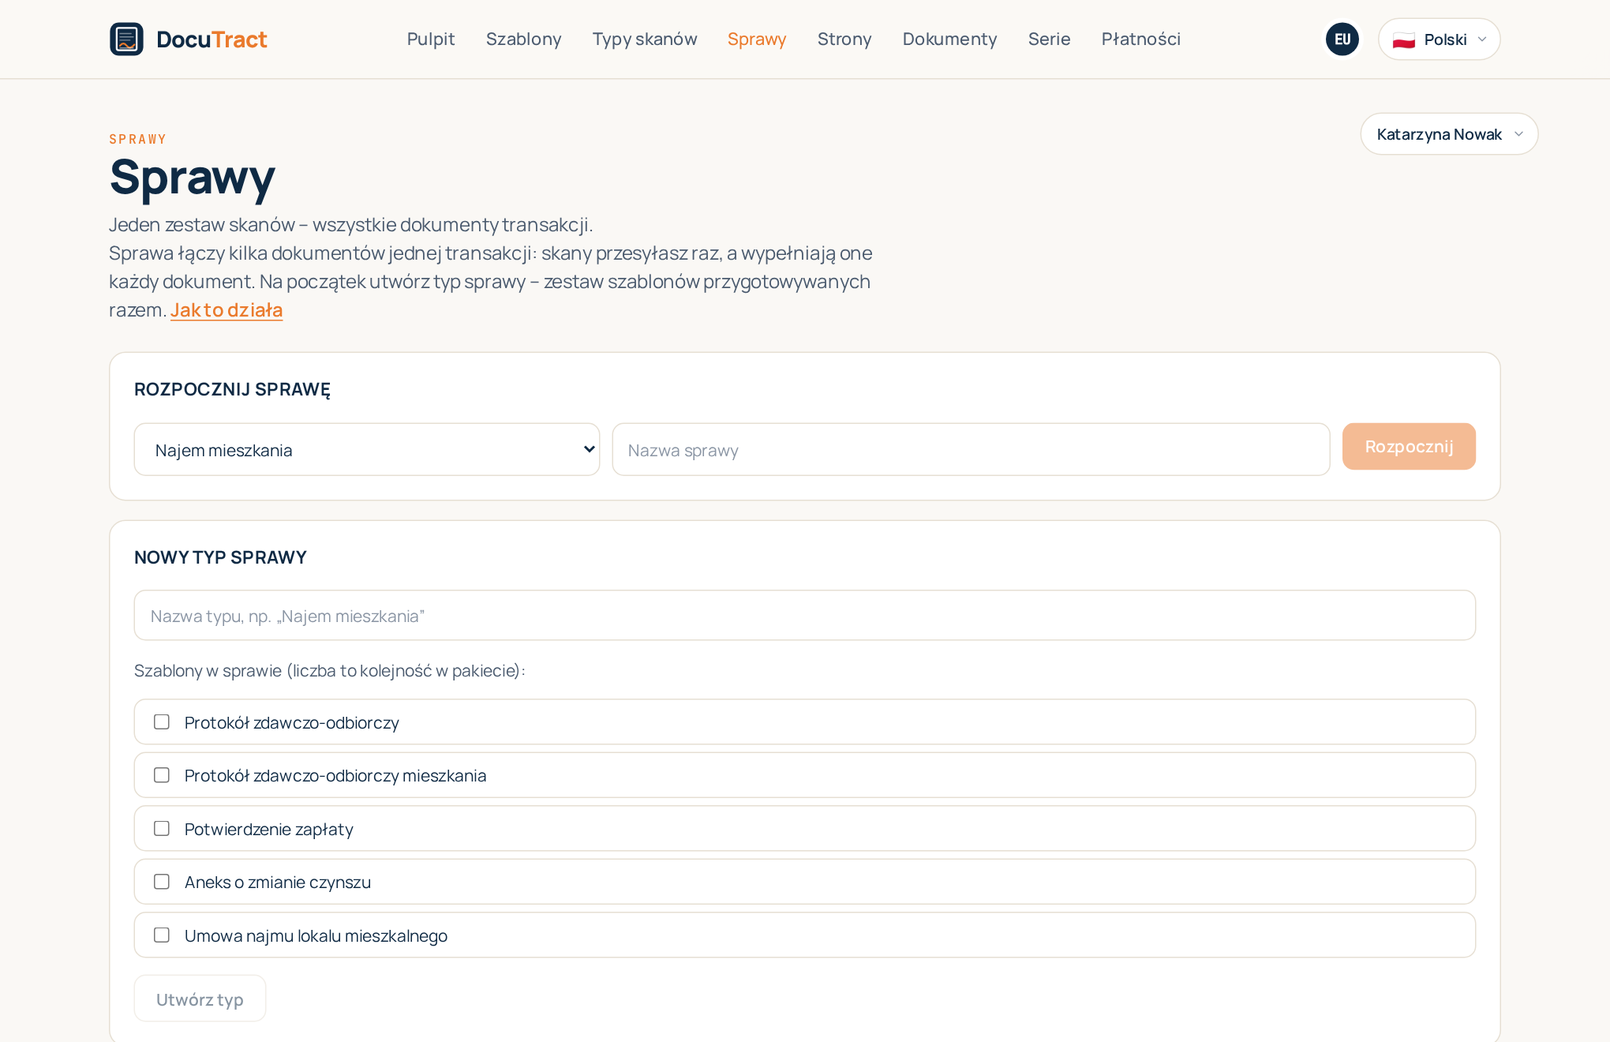Expand the Katarzyna Nowak user menu
This screenshot has height=1042, width=1610.
click(1449, 133)
